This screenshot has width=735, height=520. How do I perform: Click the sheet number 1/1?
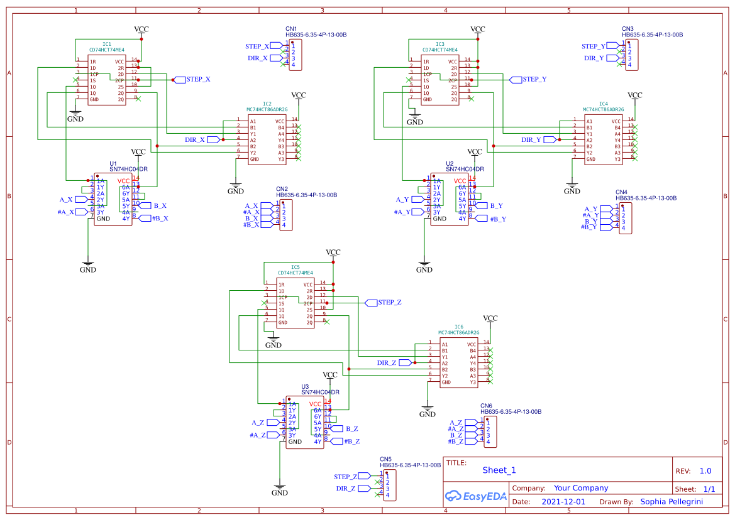click(709, 489)
